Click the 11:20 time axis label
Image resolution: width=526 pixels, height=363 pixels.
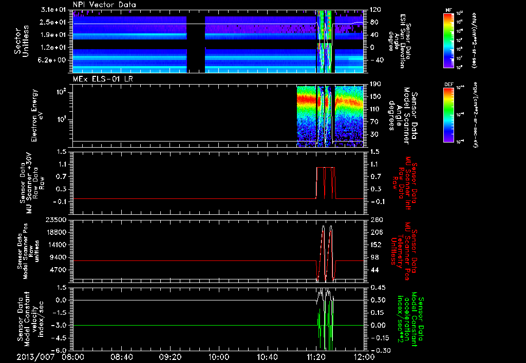tap(315, 356)
